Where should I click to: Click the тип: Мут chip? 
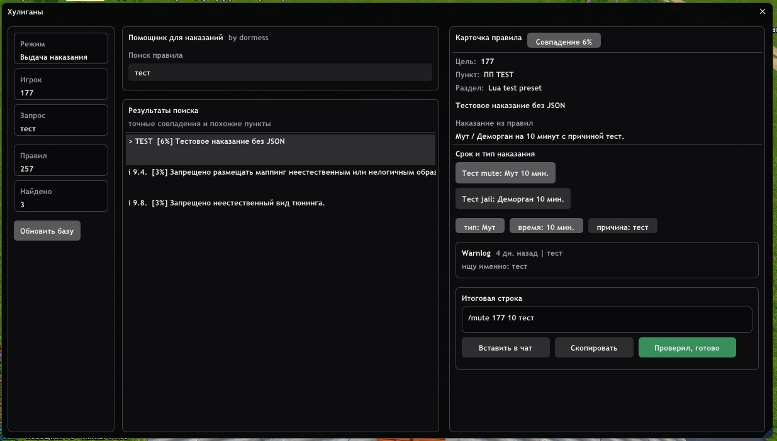click(480, 226)
